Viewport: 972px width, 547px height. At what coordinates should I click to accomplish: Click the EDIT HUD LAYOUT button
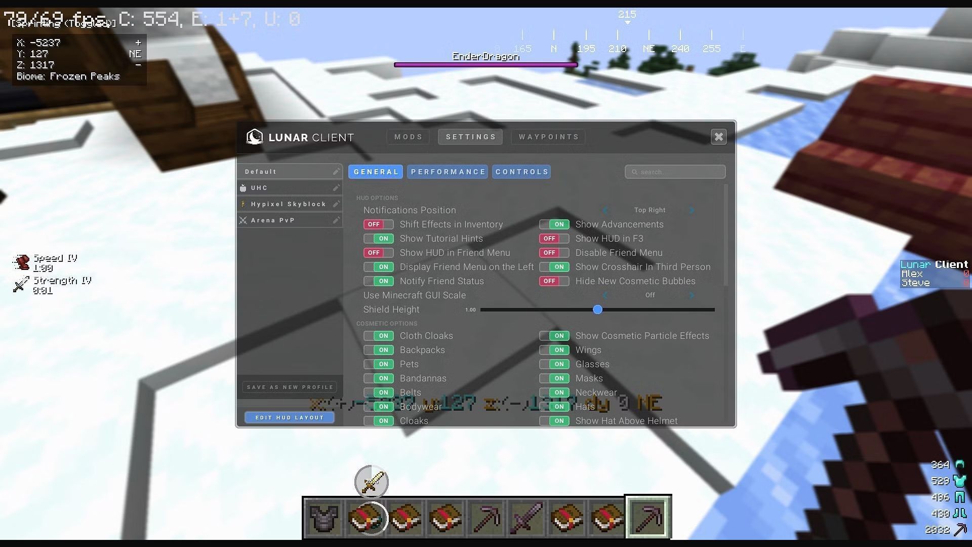(x=290, y=417)
